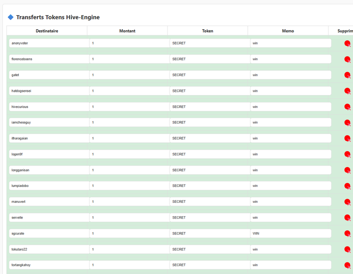Edit the WIN memo for sgcurate

coord(290,233)
